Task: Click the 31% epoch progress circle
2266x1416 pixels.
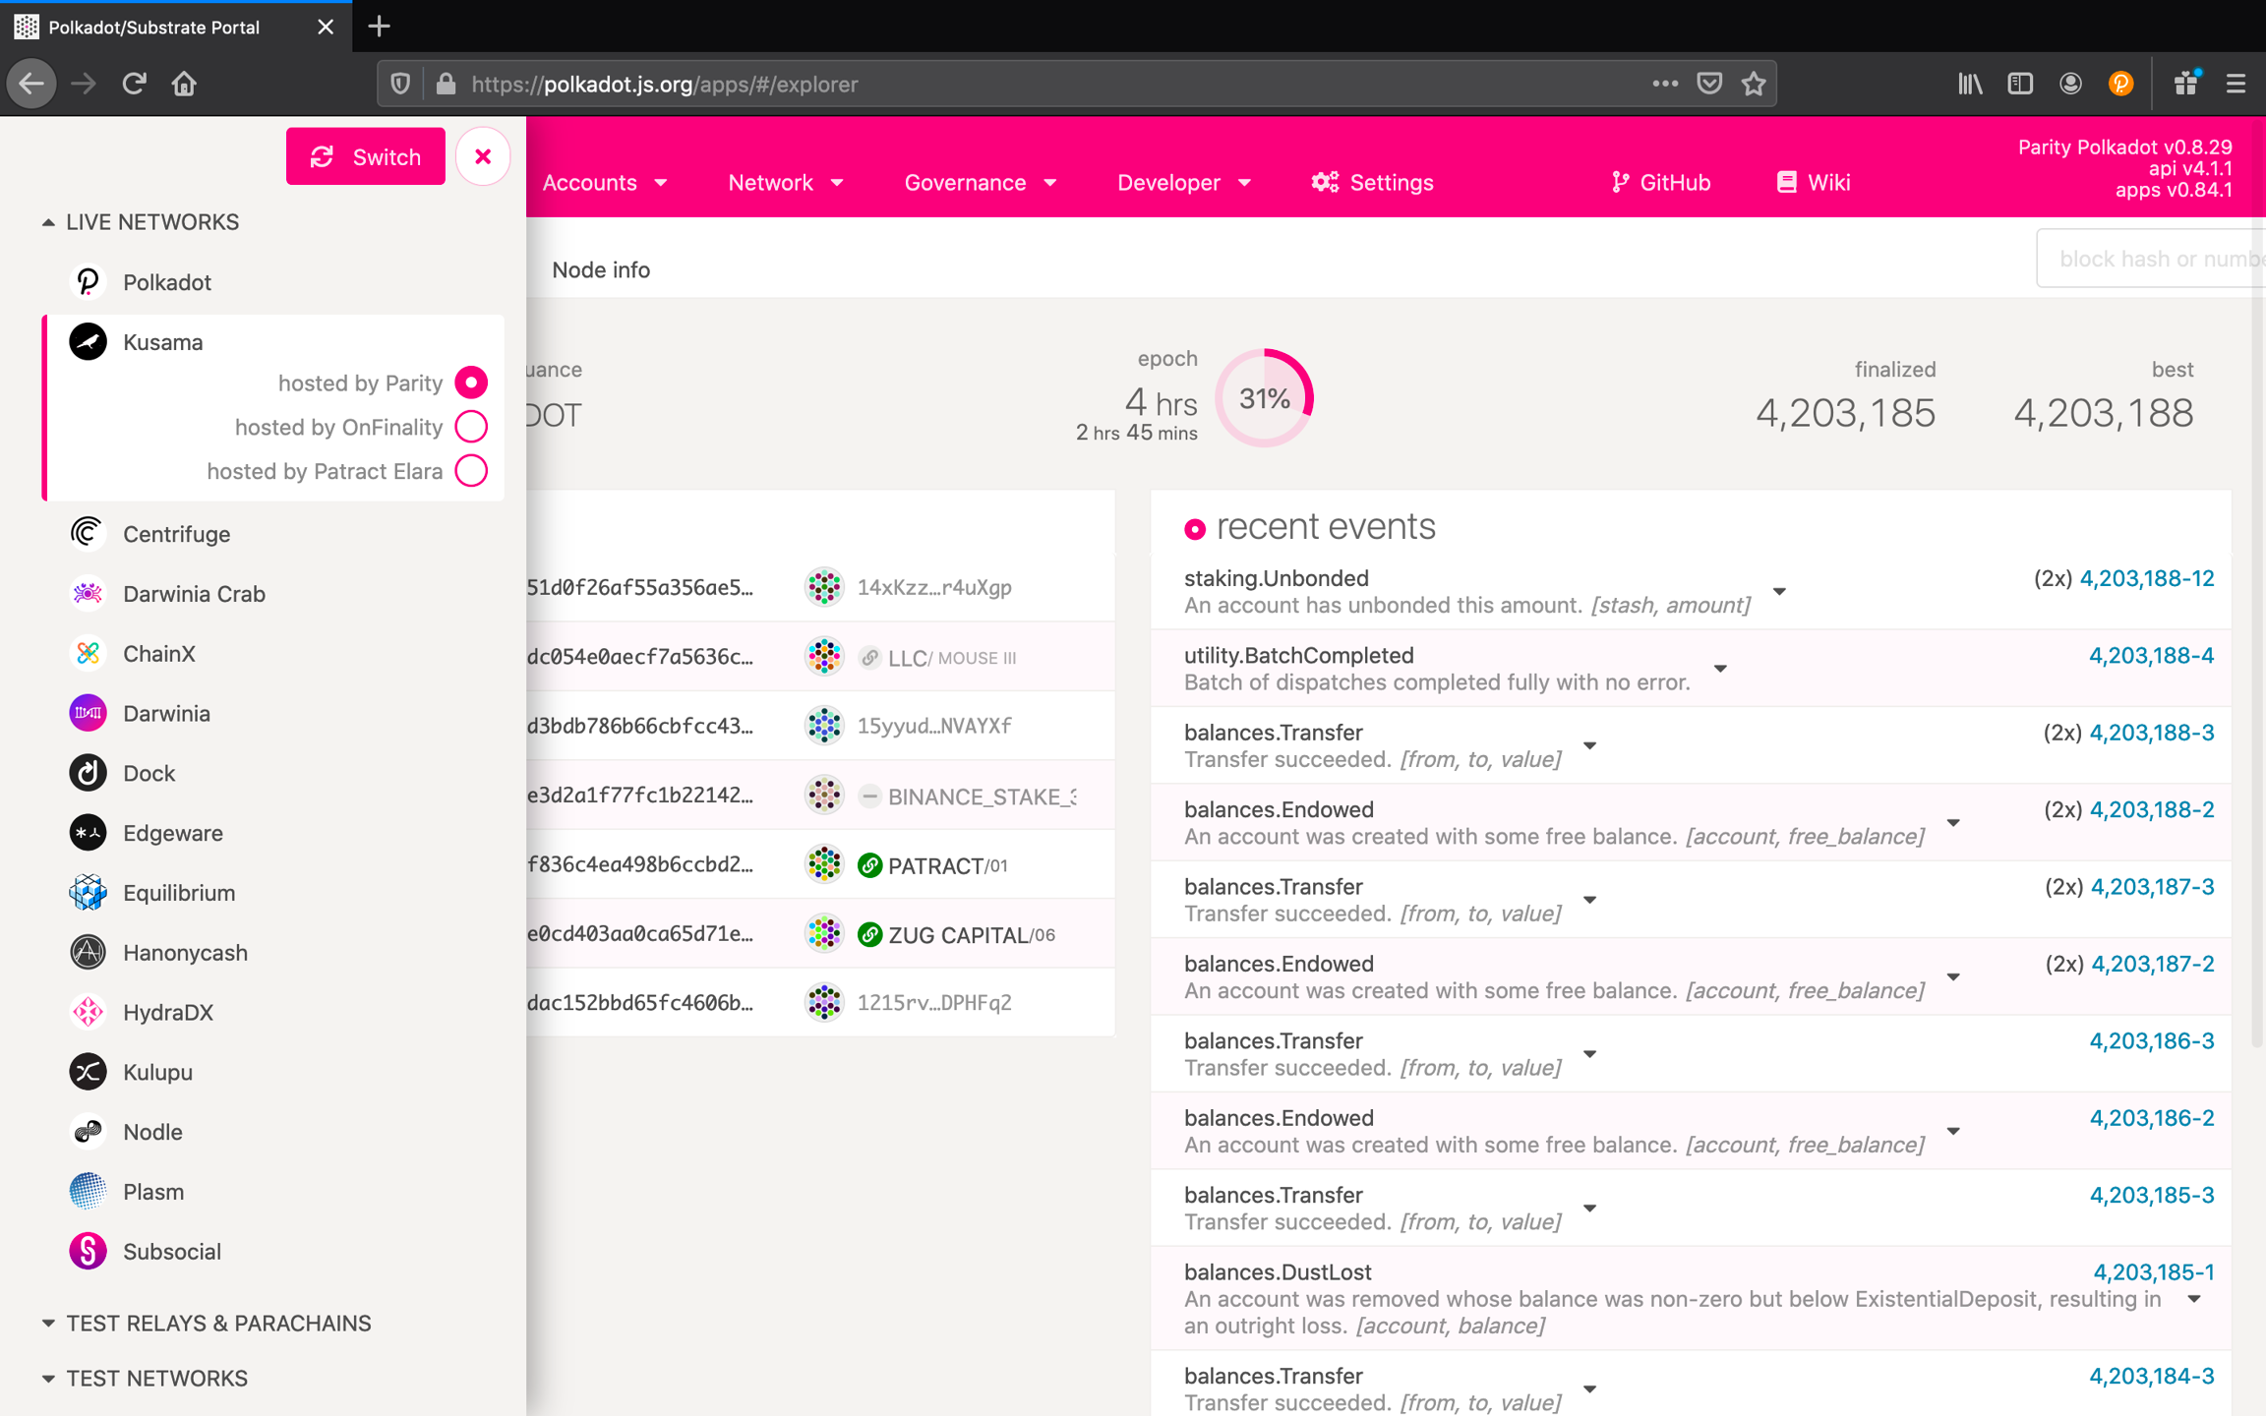Action: tap(1264, 398)
